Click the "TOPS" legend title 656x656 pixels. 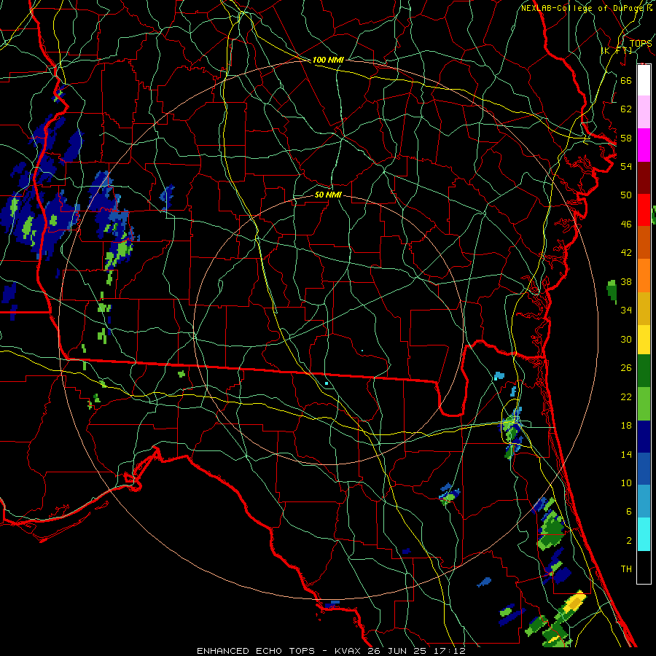[641, 43]
